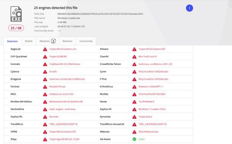Click the EXE file type icon
Viewport: 232px width, 144px height.
point(16,14)
